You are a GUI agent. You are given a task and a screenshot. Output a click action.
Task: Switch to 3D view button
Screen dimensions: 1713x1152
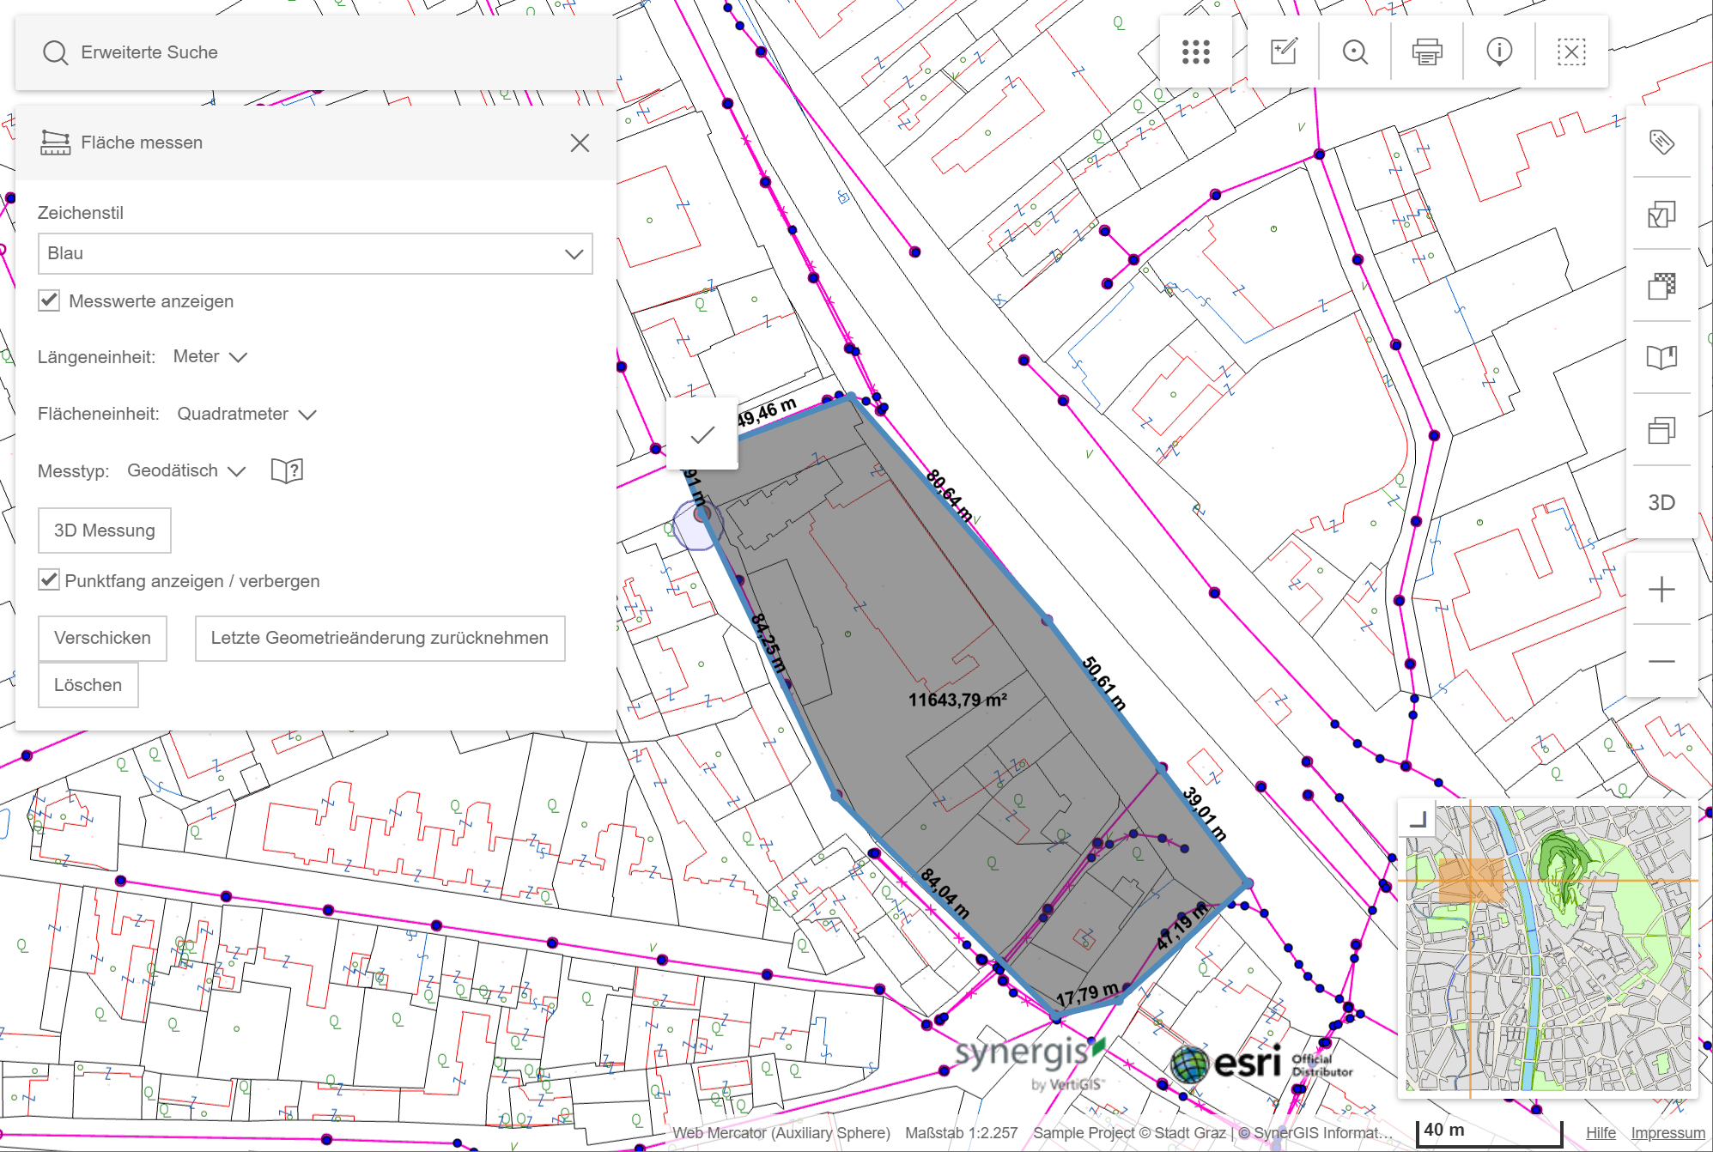coord(1661,502)
